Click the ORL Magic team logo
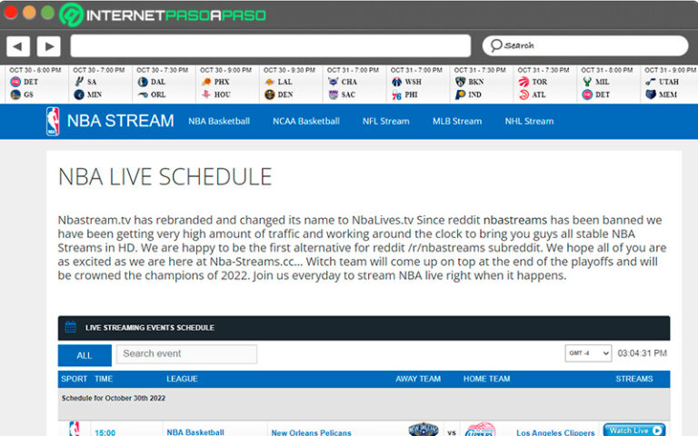This screenshot has height=436, width=698. tap(143, 94)
